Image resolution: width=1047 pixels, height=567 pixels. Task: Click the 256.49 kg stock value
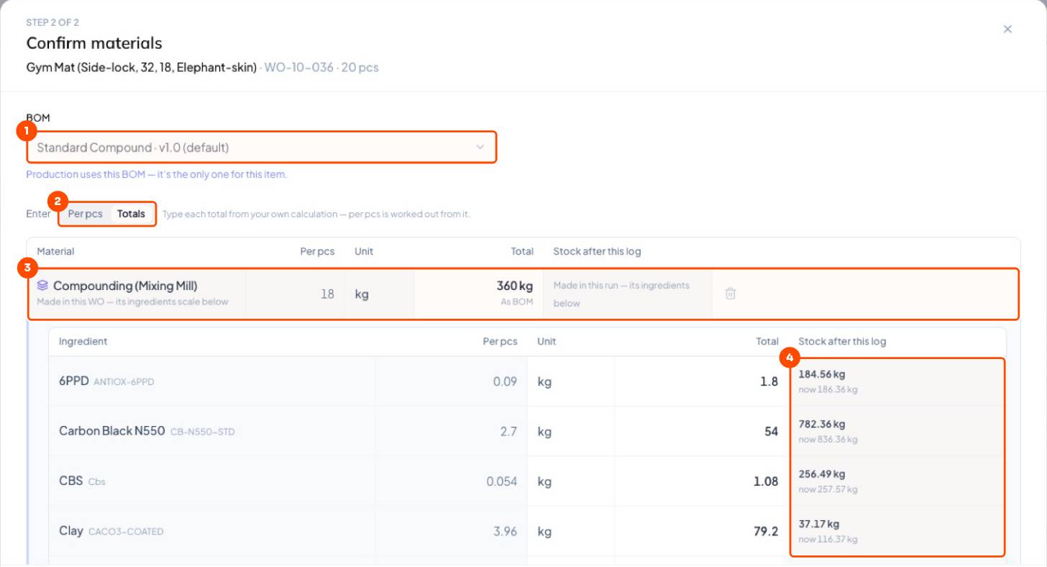[821, 473]
